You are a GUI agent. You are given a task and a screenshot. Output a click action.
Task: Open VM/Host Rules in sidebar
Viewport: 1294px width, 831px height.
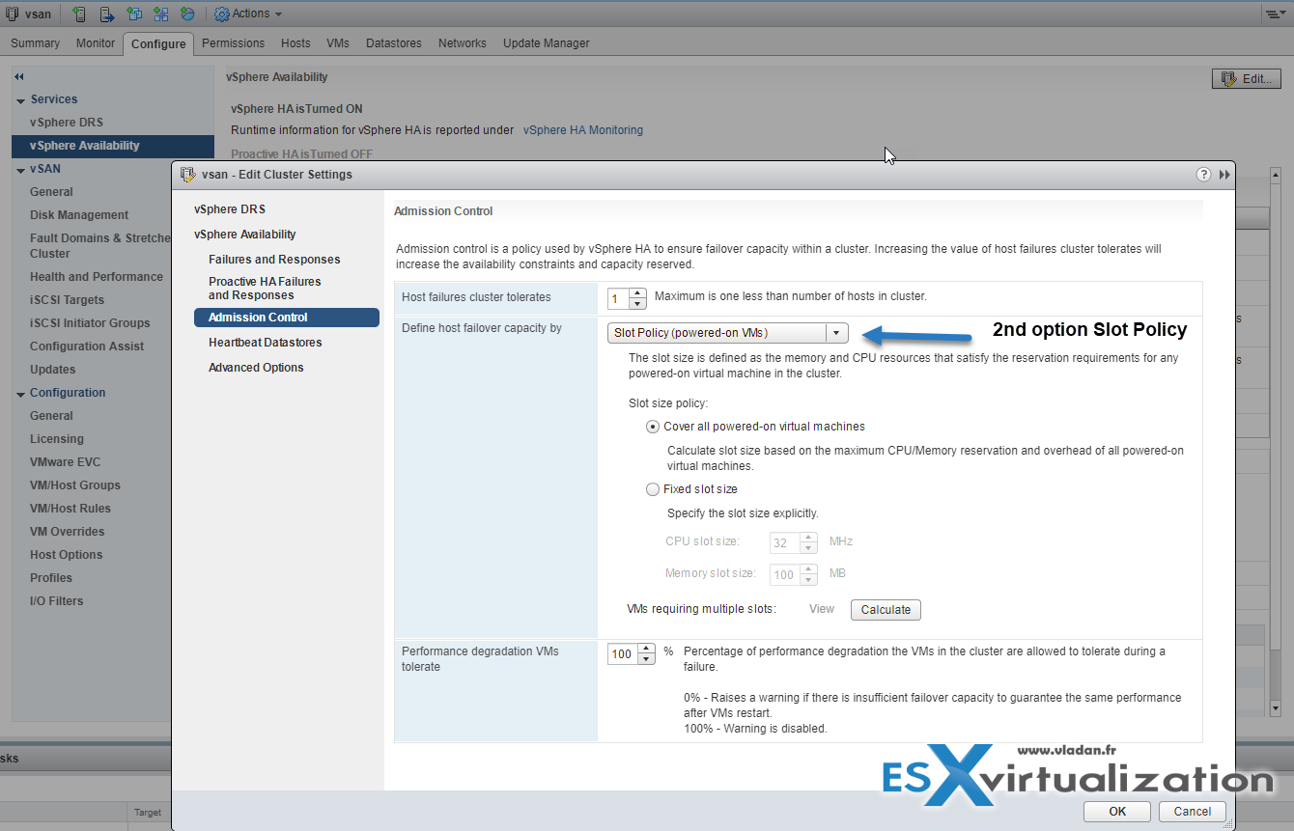[x=70, y=509]
